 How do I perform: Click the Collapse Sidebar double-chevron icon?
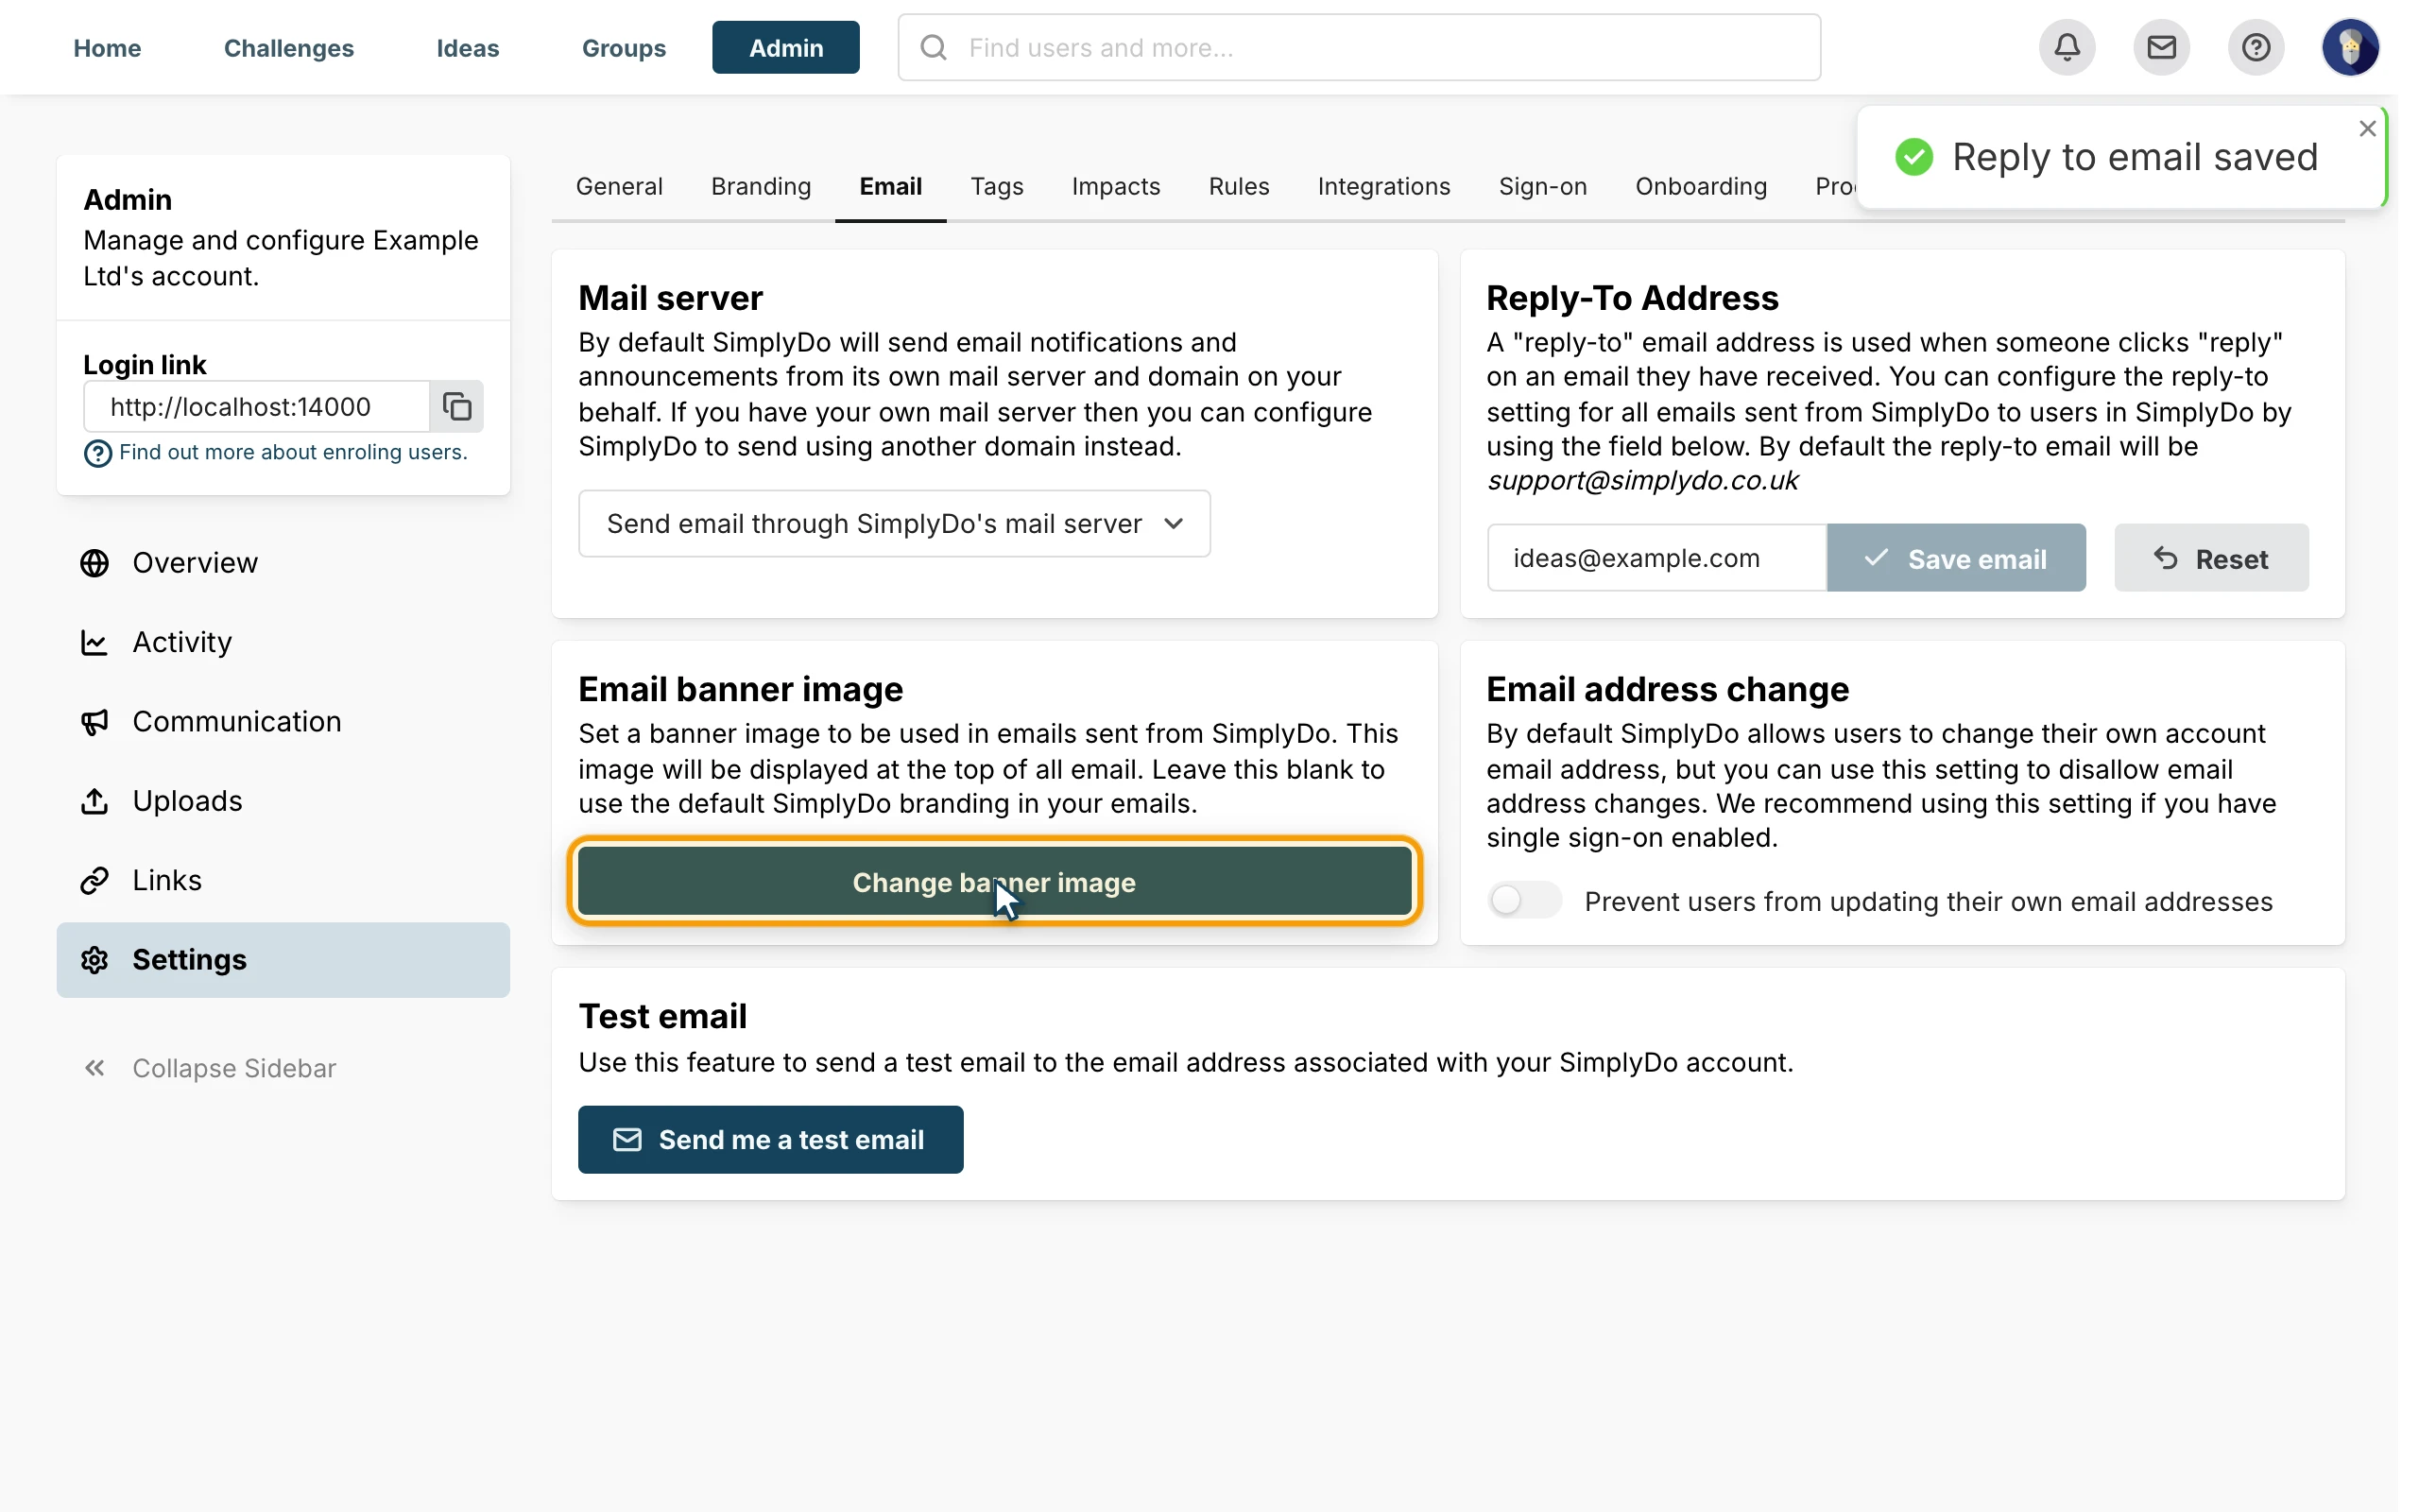click(x=94, y=1068)
